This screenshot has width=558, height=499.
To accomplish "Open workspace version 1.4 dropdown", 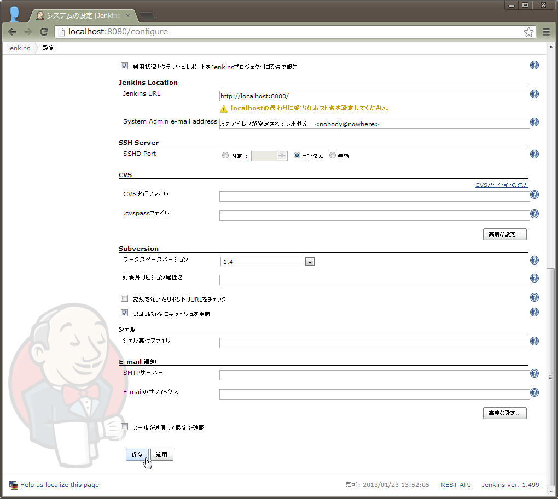I will click(x=268, y=262).
